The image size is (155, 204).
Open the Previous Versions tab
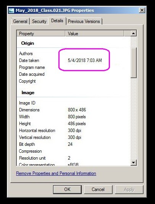click(x=84, y=21)
